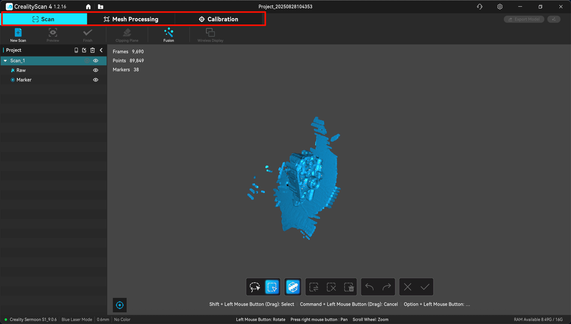Click the phone icon in Project panel
The height and width of the screenshot is (324, 571).
tap(76, 50)
